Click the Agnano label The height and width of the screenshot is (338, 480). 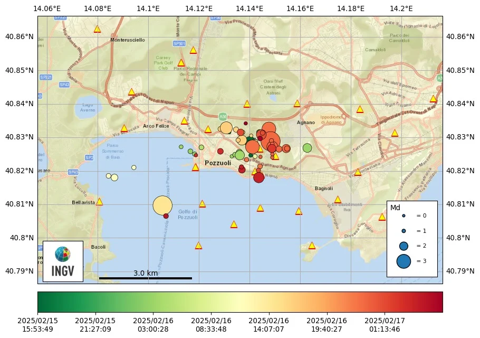306,123
